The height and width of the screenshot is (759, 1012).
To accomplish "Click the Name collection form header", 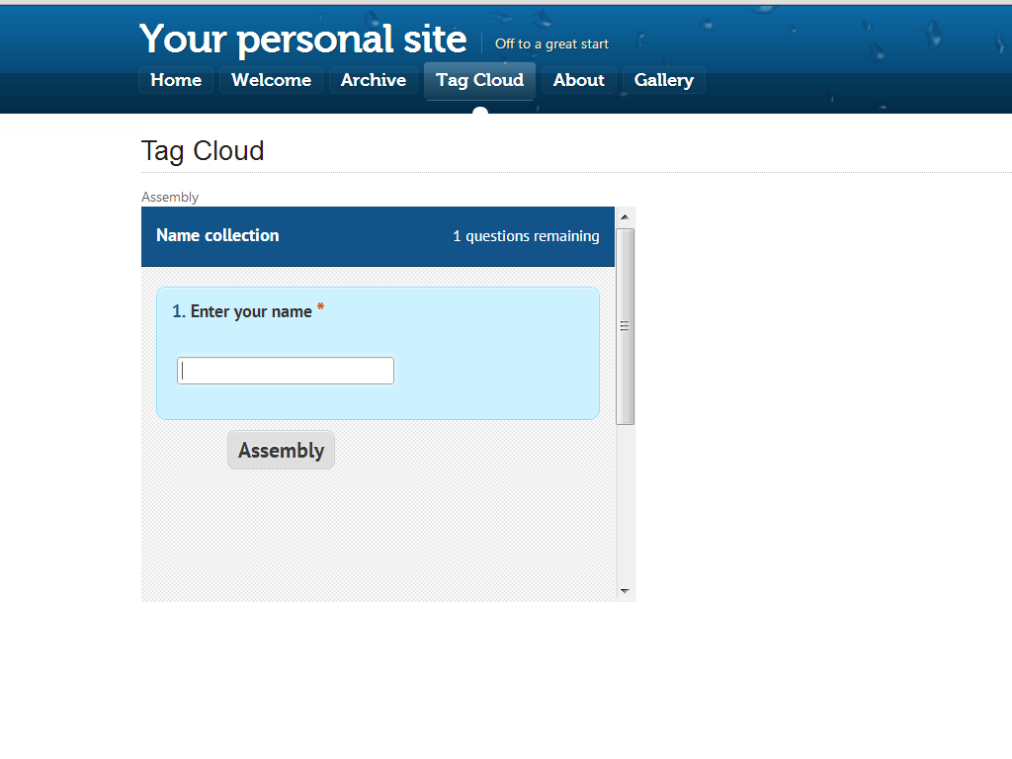I will (x=217, y=235).
